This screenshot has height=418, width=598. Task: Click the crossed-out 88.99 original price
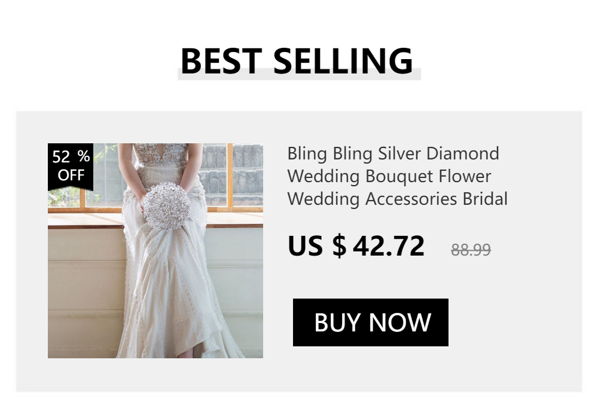tap(471, 250)
